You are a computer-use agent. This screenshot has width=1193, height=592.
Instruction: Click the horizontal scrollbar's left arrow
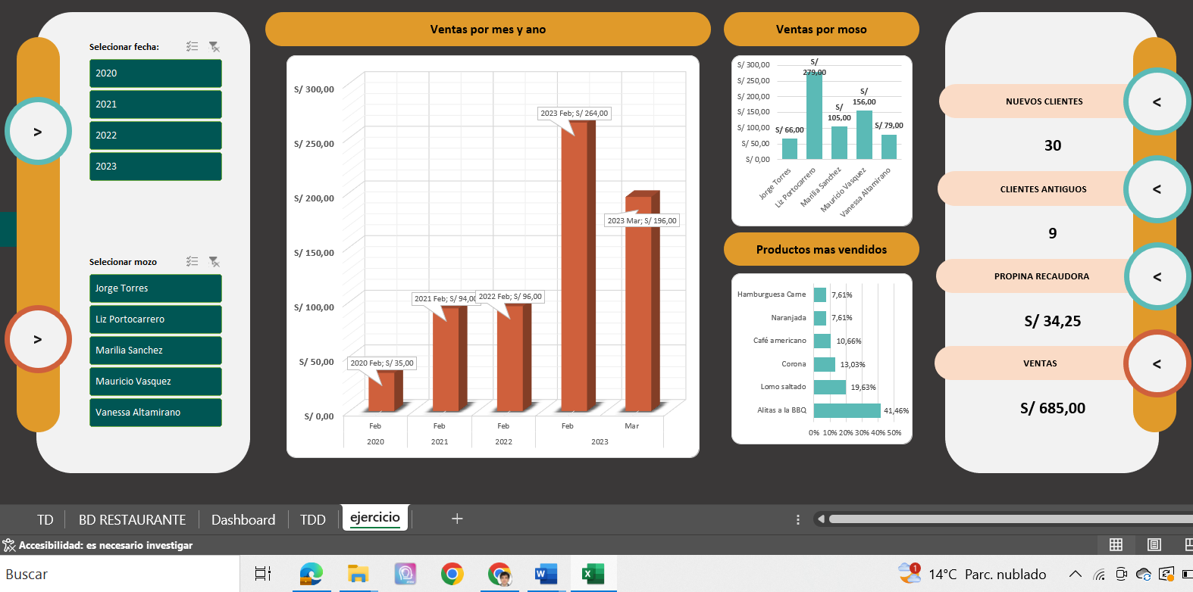point(821,519)
